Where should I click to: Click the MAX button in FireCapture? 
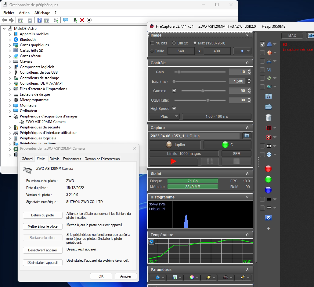pos(292,36)
